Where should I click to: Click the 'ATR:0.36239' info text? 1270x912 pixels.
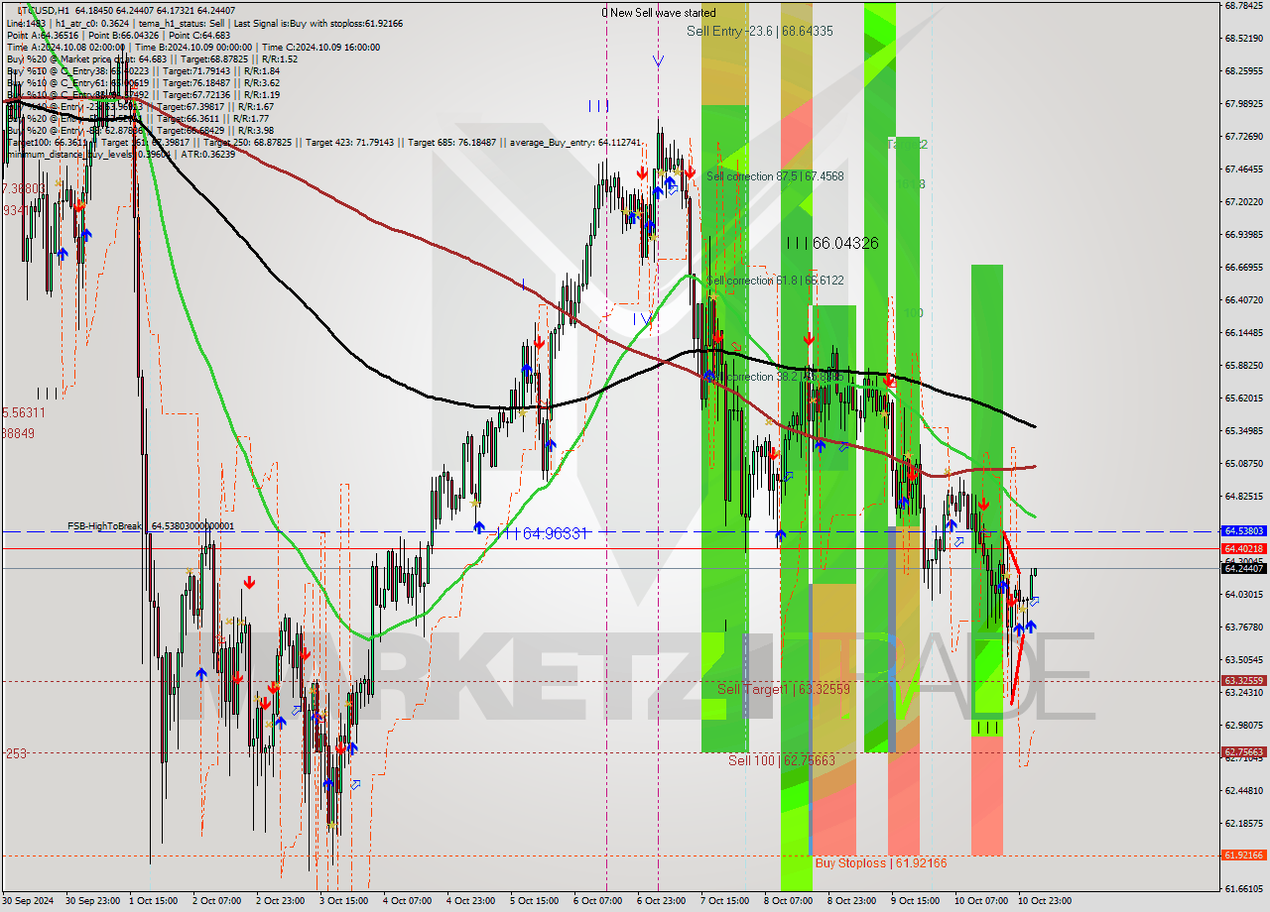210,154
